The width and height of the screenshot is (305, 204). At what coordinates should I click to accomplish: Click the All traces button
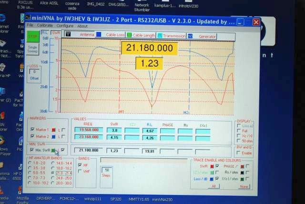click(x=213, y=186)
